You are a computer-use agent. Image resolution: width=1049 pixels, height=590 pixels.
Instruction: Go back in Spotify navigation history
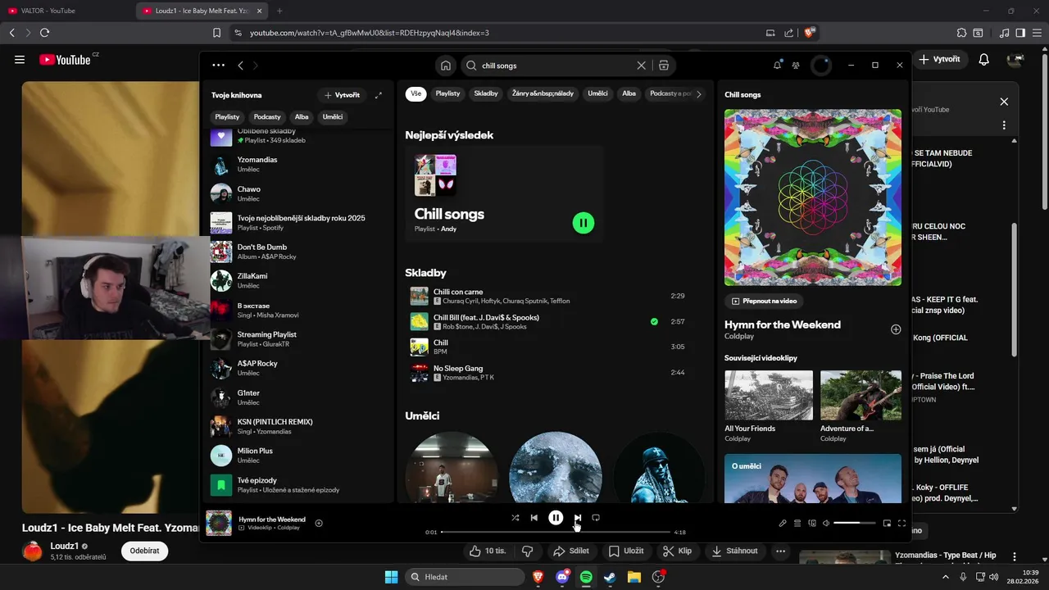click(240, 66)
